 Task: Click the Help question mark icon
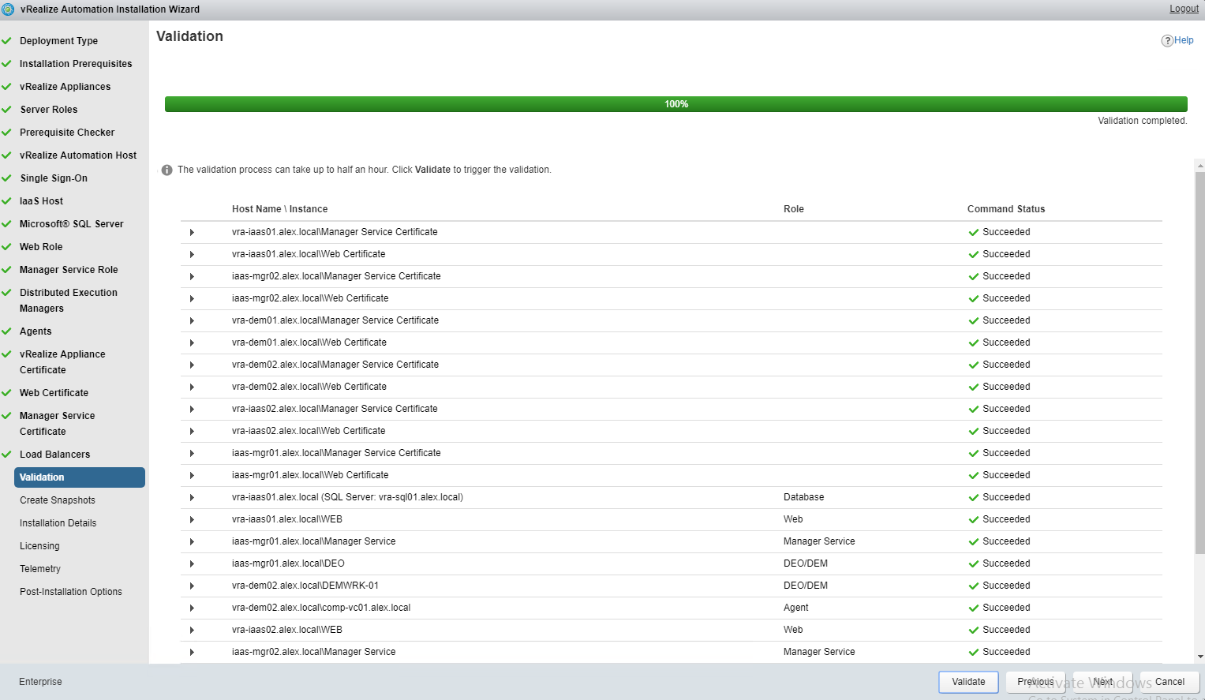[x=1166, y=41]
